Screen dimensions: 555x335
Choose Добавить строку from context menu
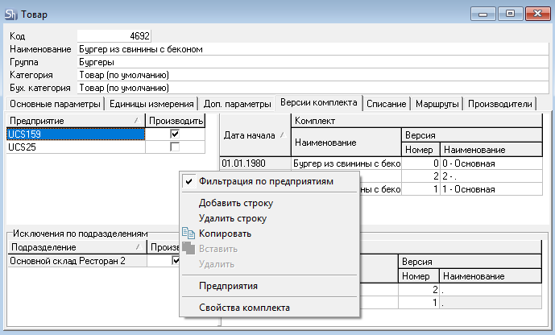(236, 204)
